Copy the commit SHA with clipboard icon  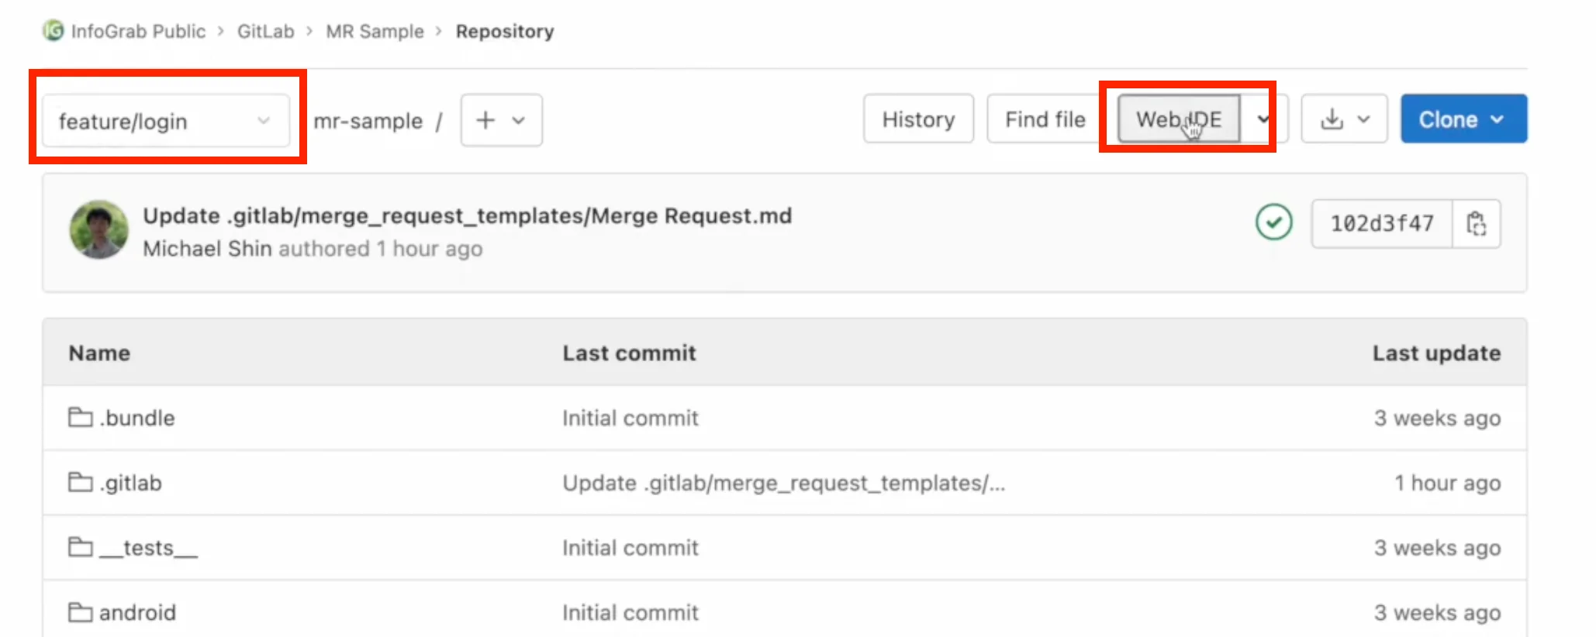[x=1476, y=224]
